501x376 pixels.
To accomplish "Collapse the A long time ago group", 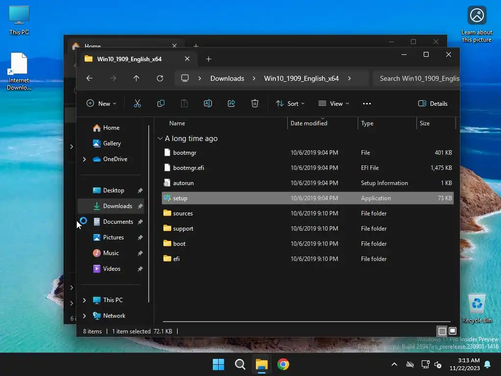I will 160,139.
